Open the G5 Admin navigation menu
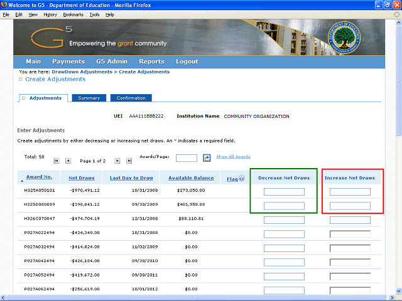Screen dimensions: 402x301 pos(112,61)
